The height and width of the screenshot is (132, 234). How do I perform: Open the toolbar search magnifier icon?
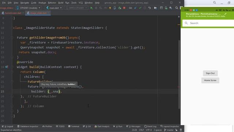point(177,8)
